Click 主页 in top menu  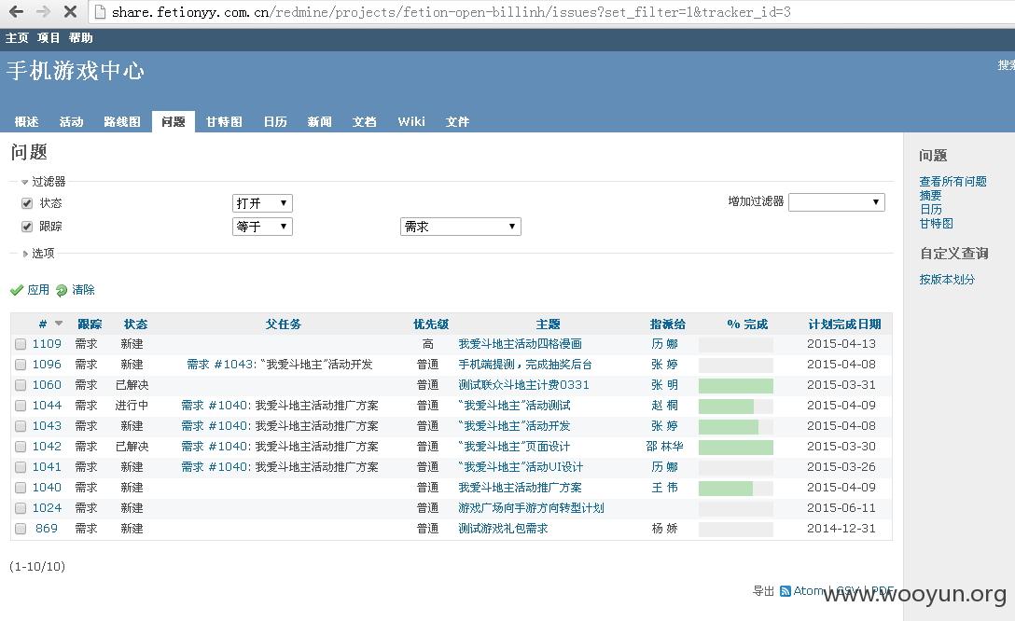pos(17,38)
